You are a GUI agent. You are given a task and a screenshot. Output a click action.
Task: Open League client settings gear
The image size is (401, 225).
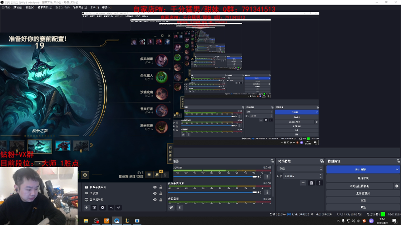162,35
